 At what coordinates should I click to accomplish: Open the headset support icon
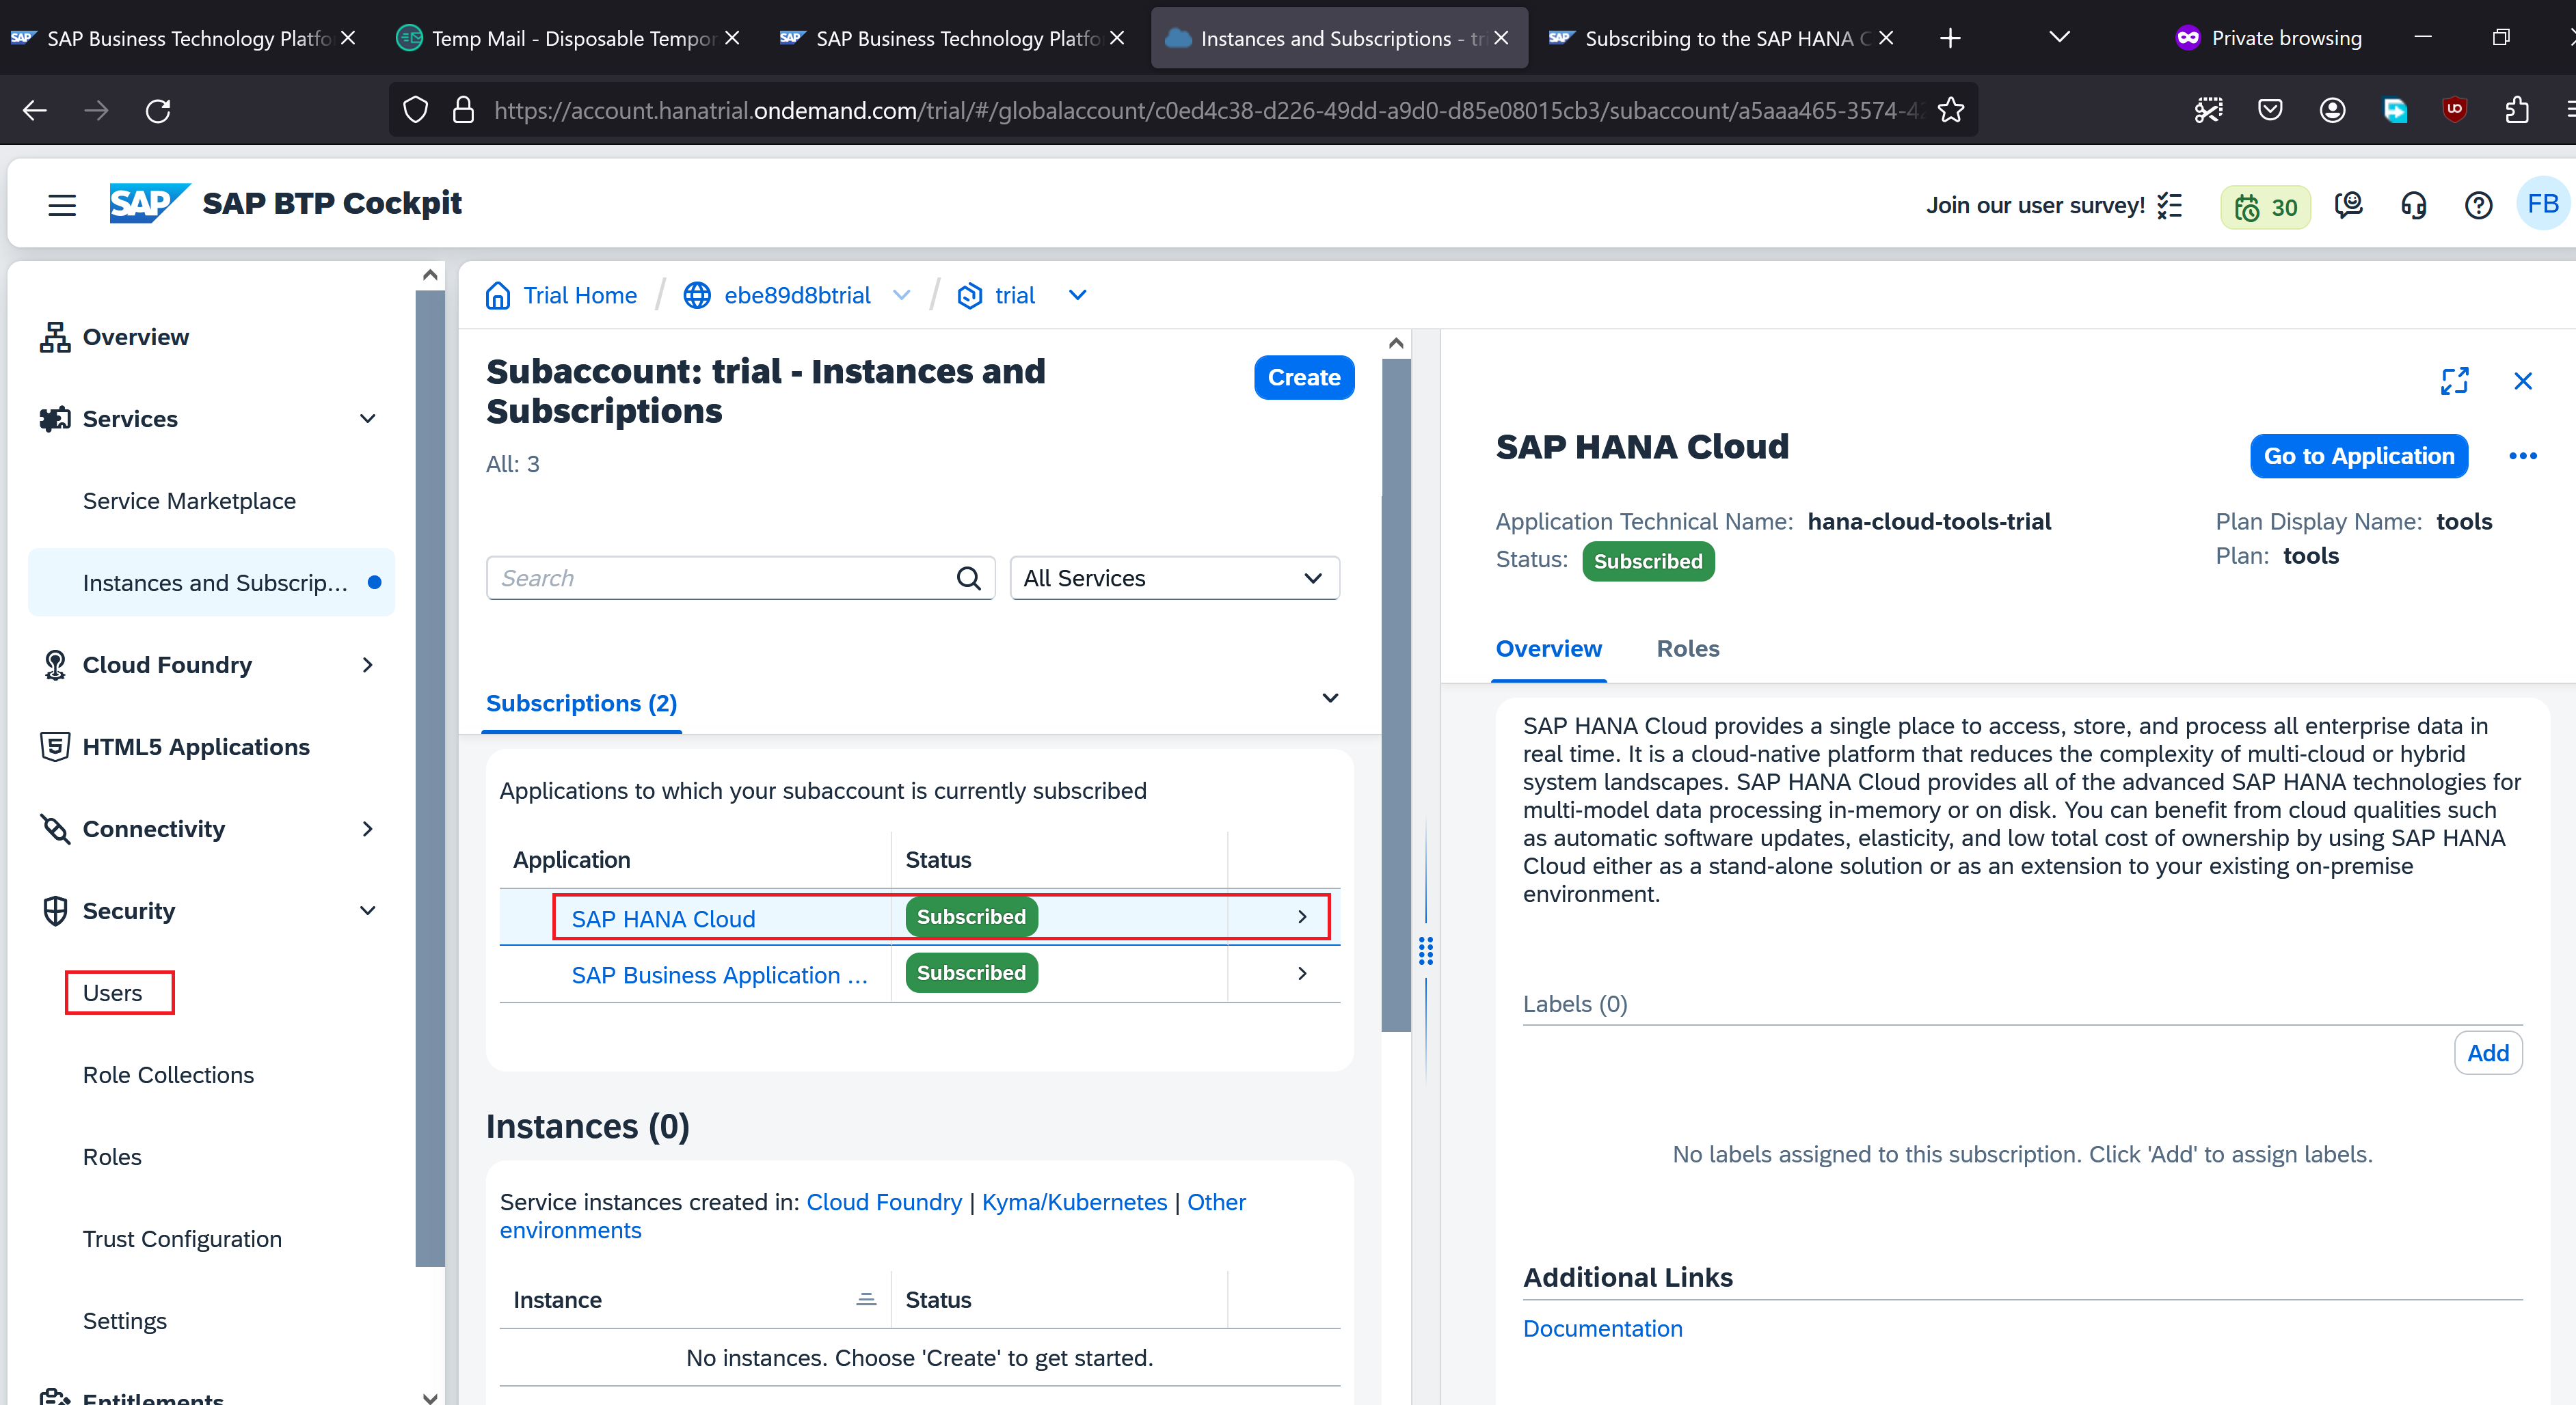point(2413,205)
